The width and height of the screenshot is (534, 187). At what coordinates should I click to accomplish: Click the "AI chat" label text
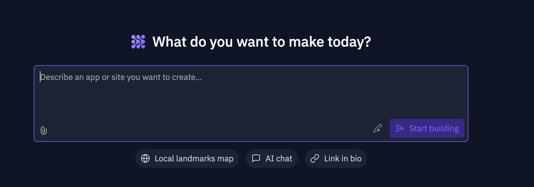tap(279, 158)
